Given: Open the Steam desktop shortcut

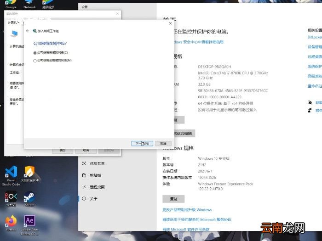Looking at the screenshot, I should pyautogui.click(x=29, y=199).
